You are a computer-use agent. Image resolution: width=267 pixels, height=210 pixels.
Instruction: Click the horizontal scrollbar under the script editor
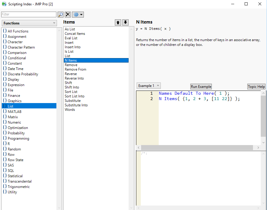(x=197, y=148)
